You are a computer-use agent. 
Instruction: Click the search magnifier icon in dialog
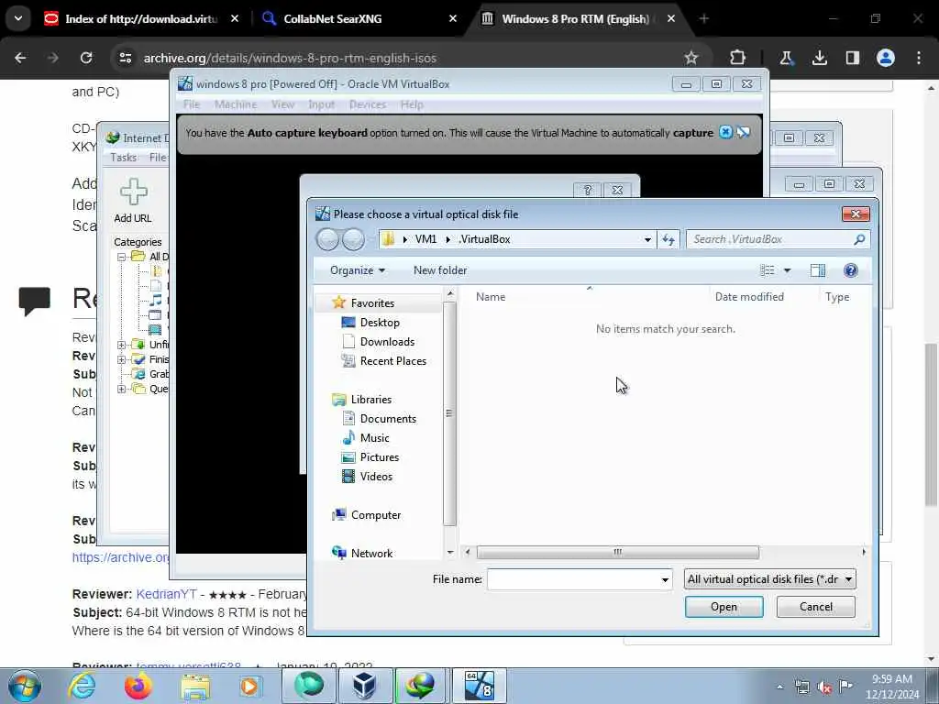(x=859, y=239)
